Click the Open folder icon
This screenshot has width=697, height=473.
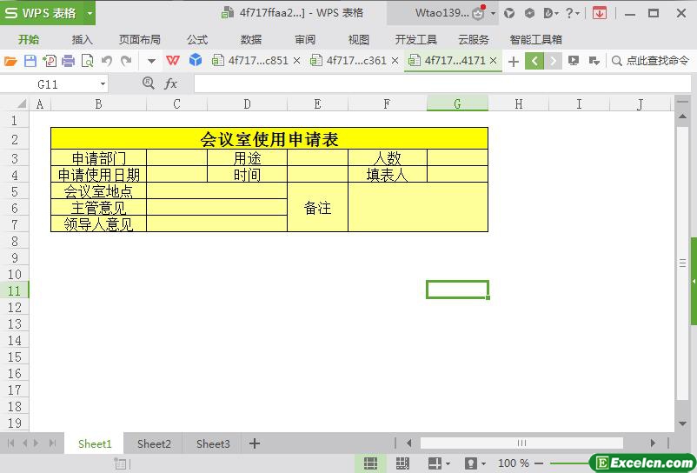click(x=10, y=61)
